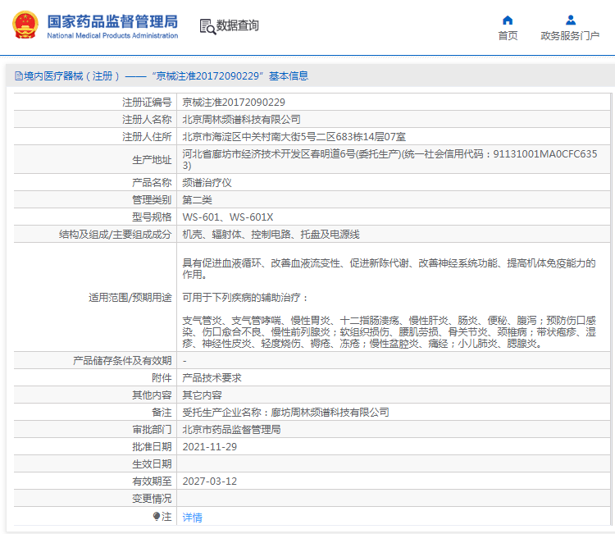Open the 政务服务门户 link

coord(570,36)
